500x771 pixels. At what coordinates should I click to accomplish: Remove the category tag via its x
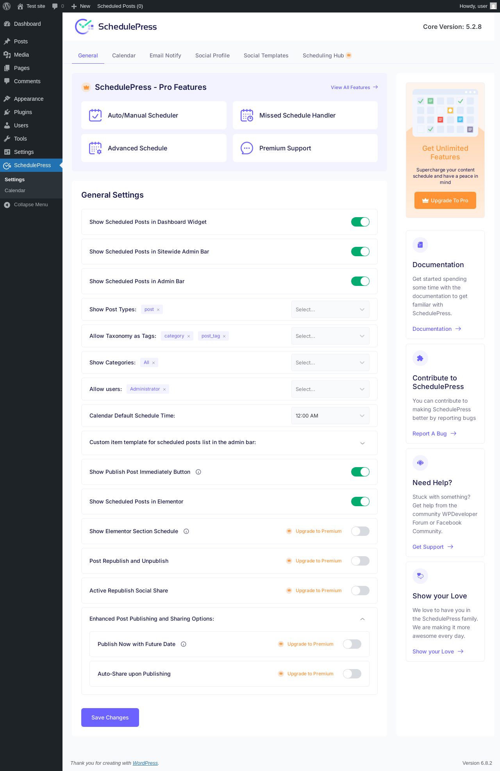189,336
